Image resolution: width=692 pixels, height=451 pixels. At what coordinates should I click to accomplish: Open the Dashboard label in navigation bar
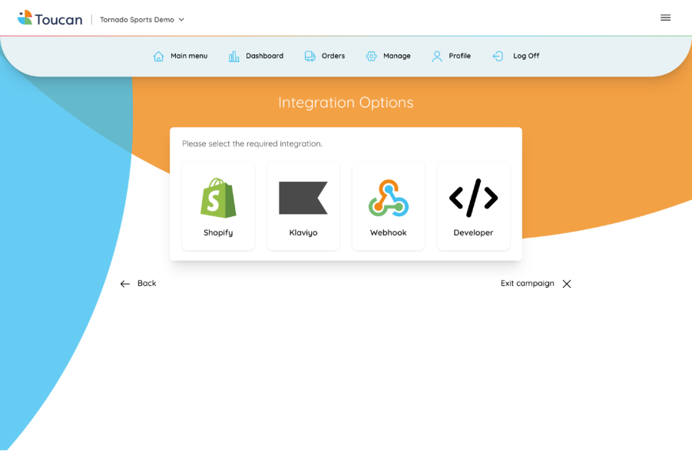[264, 56]
